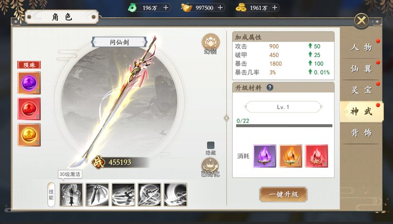Toggle the 隐藏 checkbox

(210, 145)
